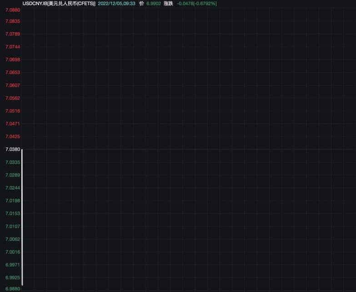The image size is (356, 292).
Task: Click the 6.9925 axis label
Action: click(13, 277)
